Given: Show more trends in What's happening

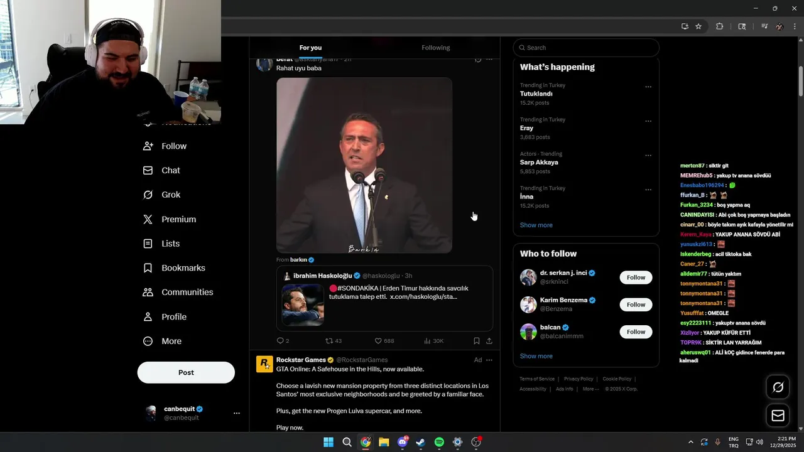Looking at the screenshot, I should [x=536, y=225].
